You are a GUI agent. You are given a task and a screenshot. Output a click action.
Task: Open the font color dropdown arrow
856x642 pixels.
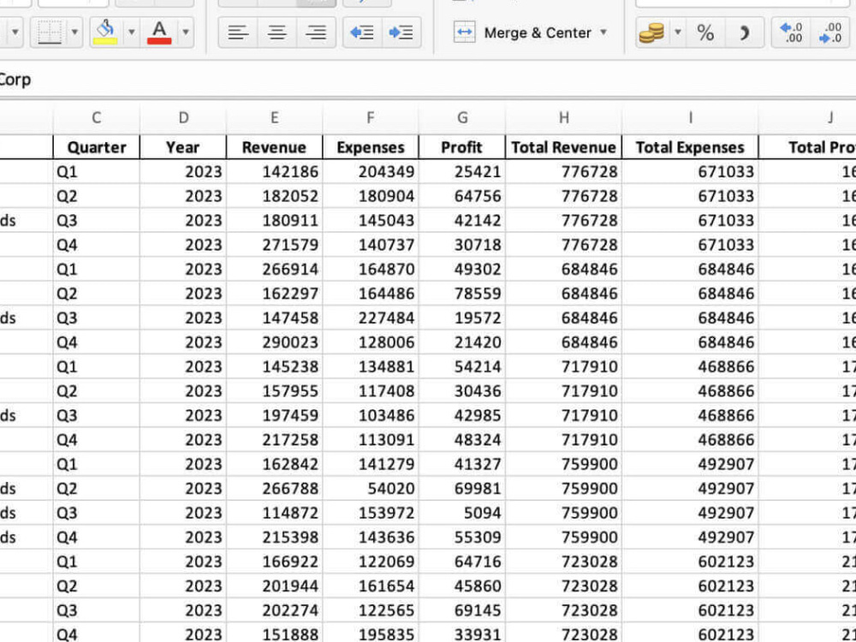click(186, 33)
